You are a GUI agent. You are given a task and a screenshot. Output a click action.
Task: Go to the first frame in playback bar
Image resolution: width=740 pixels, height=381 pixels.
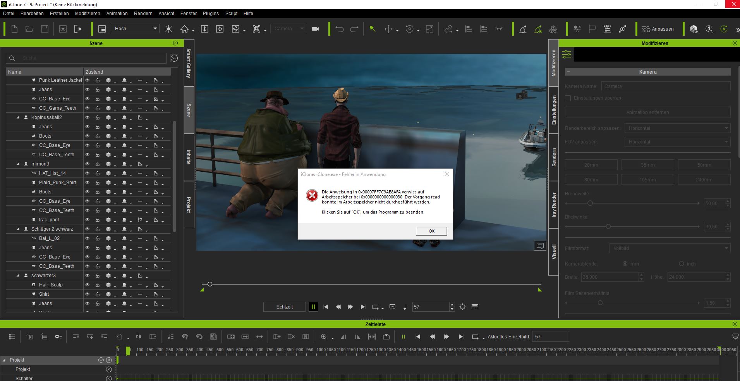[x=326, y=307]
